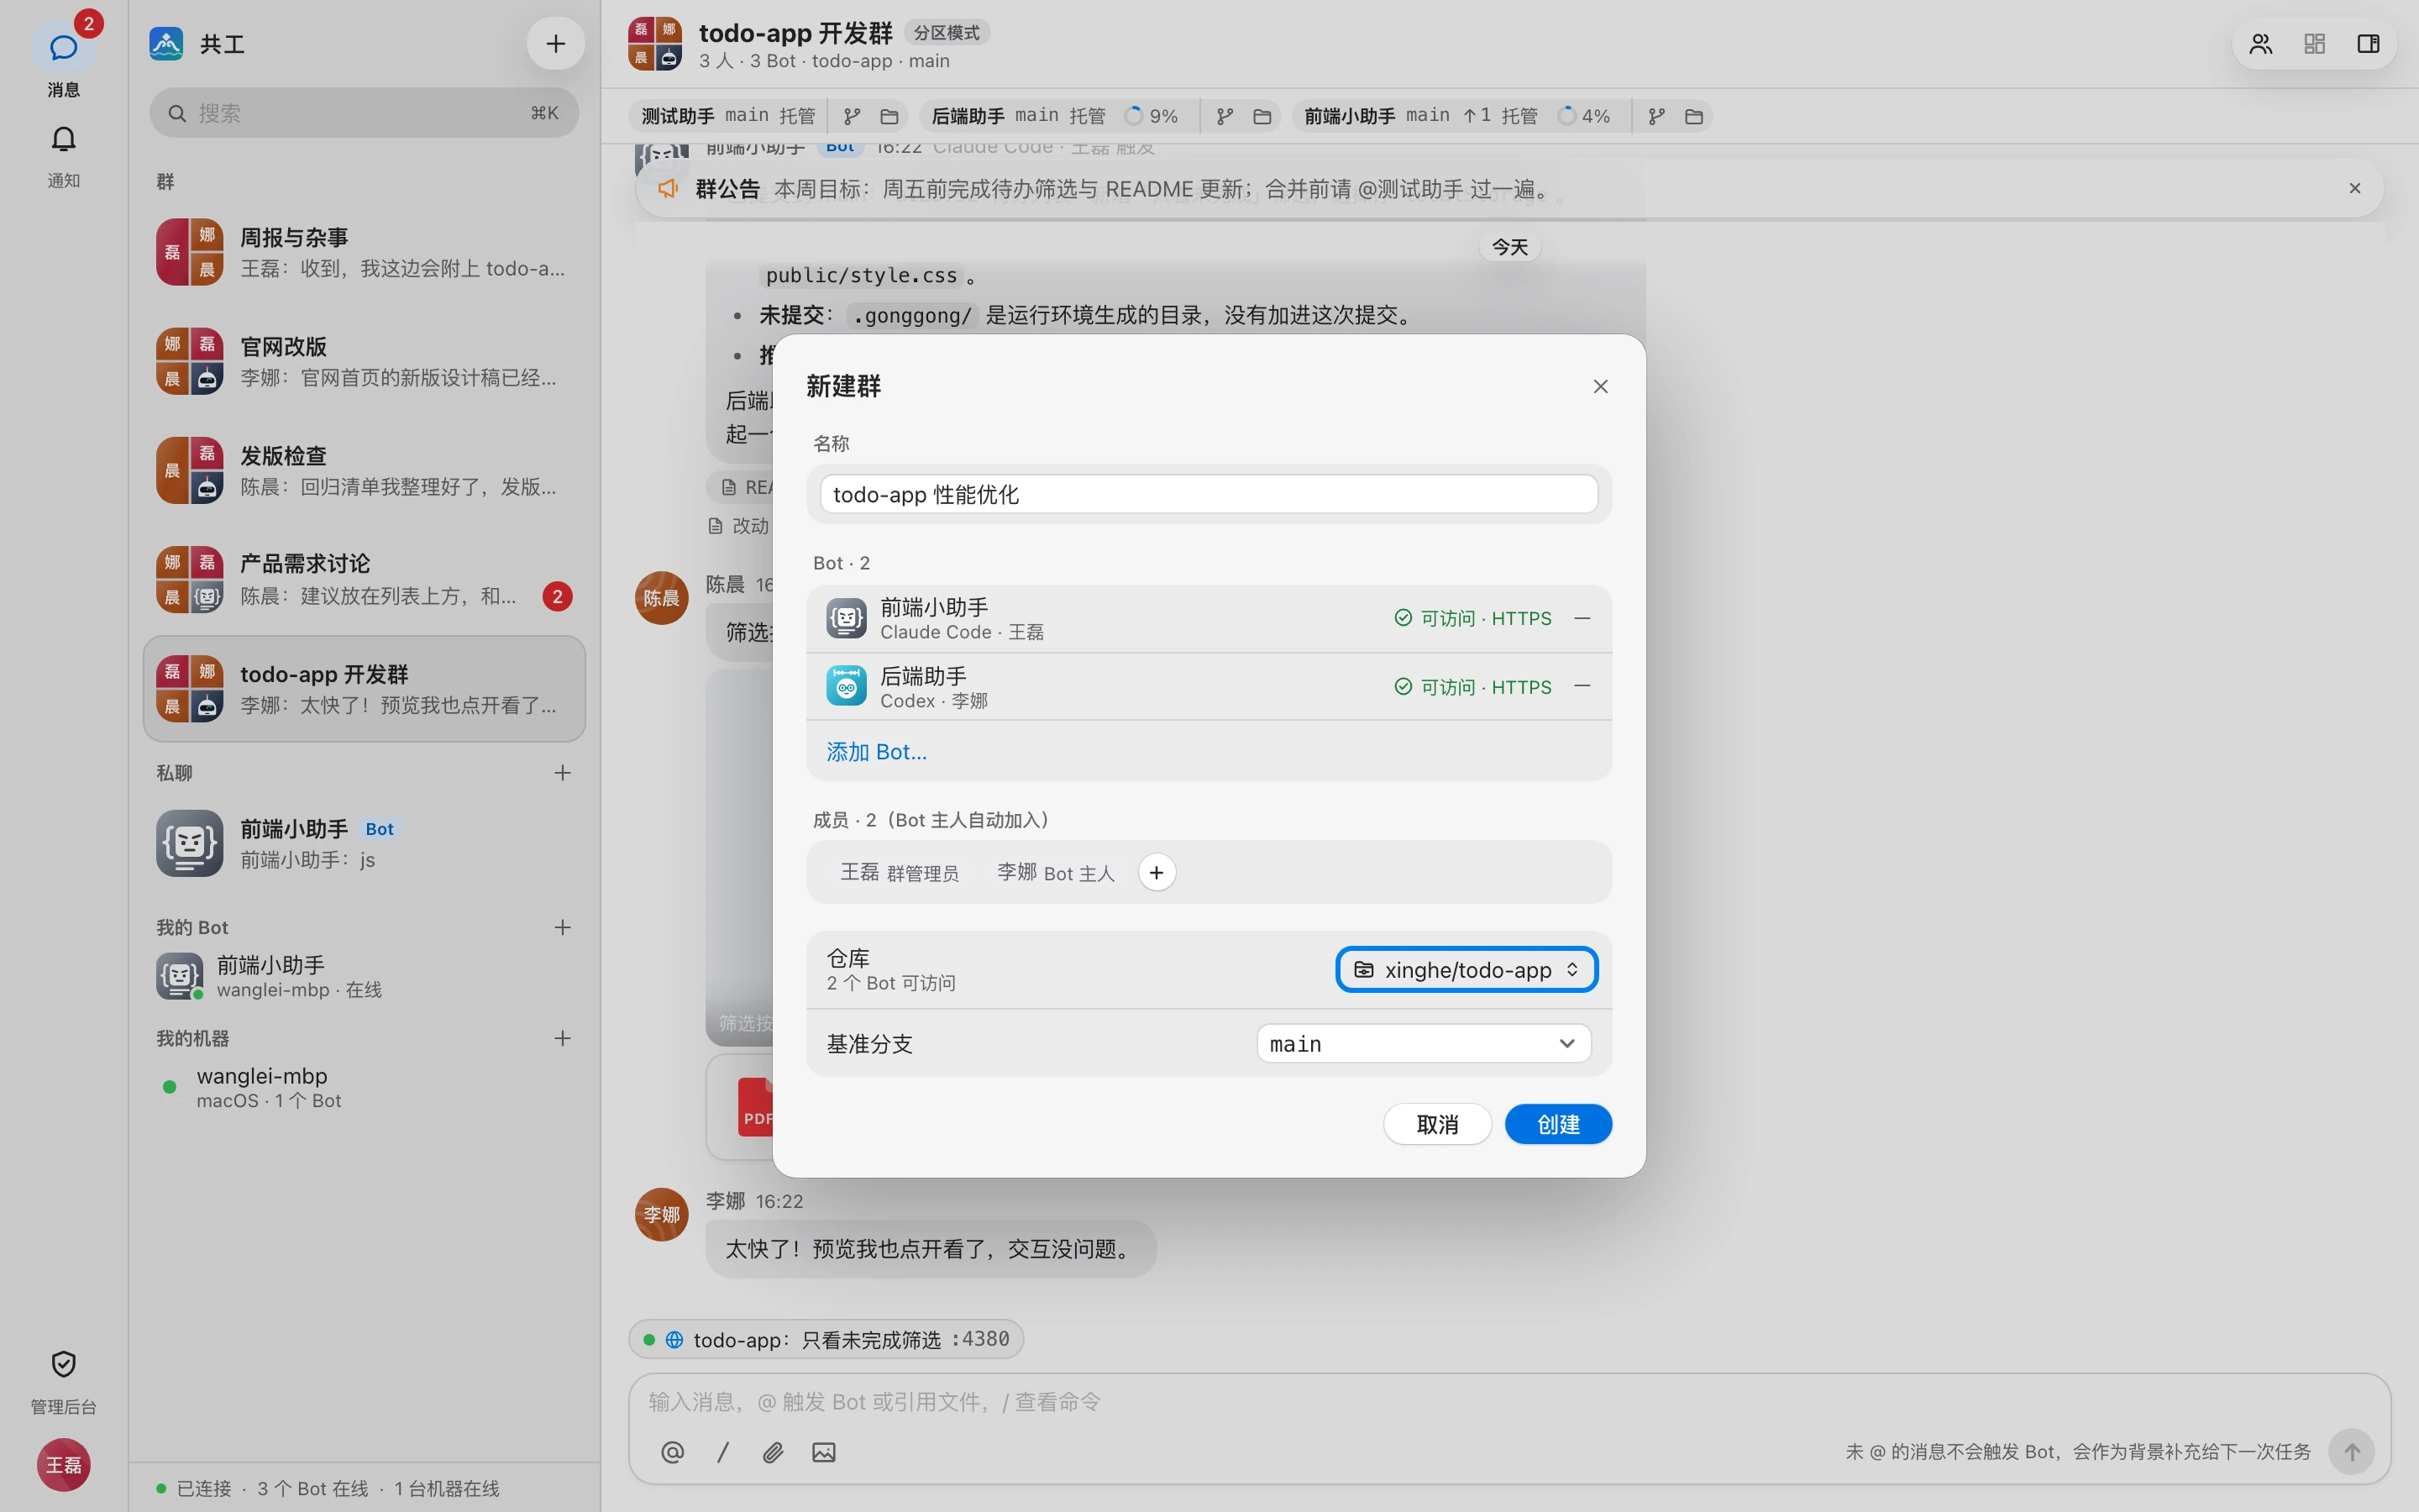This screenshot has width=2419, height=1512.
Task: Click the paperclip attachment icon
Action: coord(773,1452)
